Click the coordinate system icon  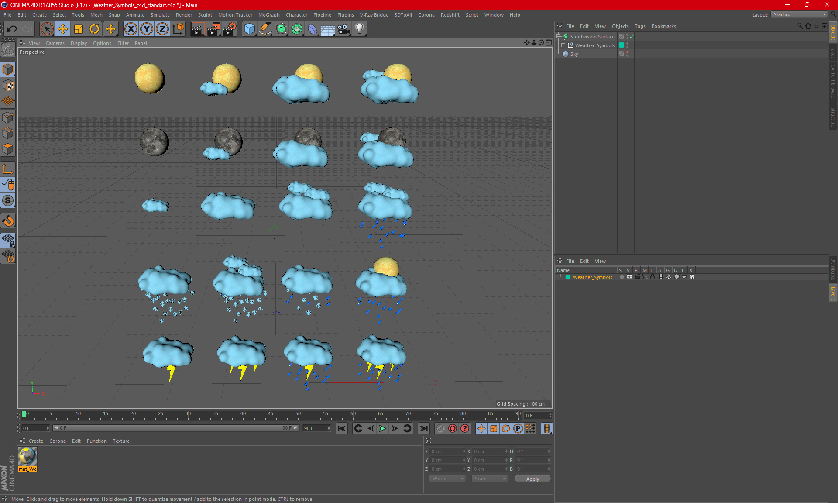(x=179, y=29)
